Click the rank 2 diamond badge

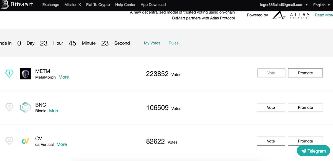coord(9,107)
